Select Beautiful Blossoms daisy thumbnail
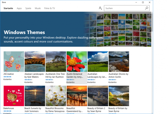Screen dimensions: 168x114 click(56, 96)
